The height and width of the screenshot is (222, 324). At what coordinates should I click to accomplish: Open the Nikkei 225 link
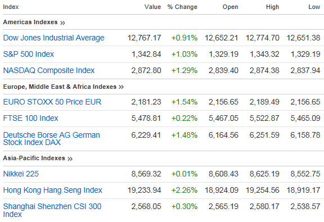[21, 174]
